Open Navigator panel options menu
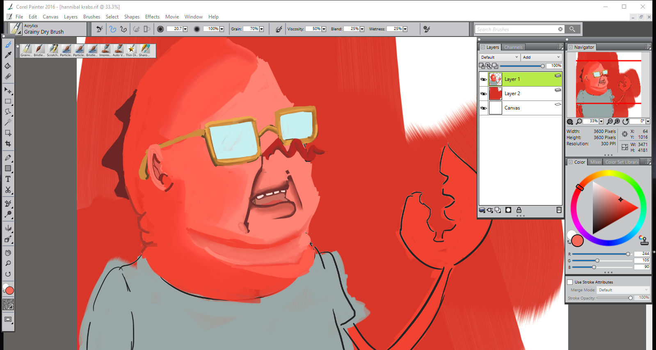This screenshot has height=350, width=656. pos(648,47)
